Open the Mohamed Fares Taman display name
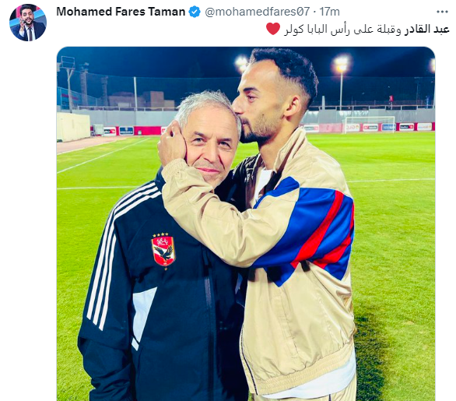This screenshot has height=401, width=456. [x=121, y=12]
